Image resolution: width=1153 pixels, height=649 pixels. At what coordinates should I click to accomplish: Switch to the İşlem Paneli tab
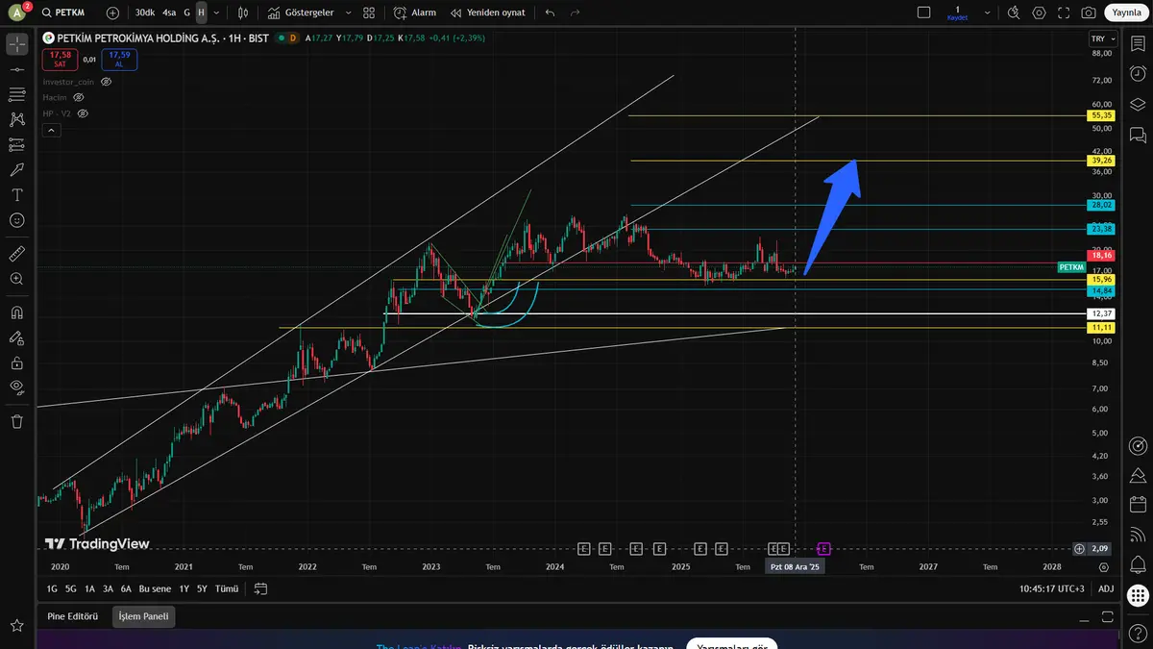point(143,616)
